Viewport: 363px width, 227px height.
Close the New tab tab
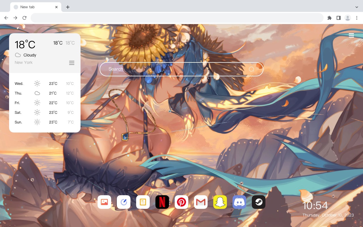pyautogui.click(x=57, y=7)
